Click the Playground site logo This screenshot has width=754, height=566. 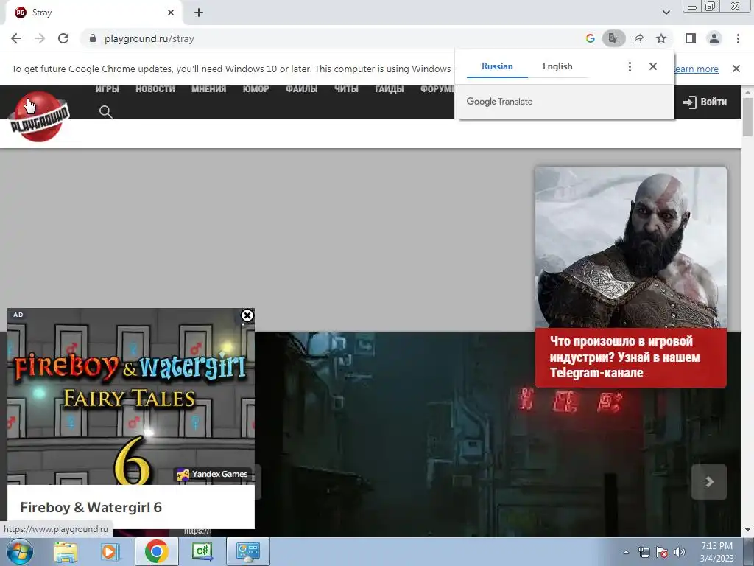point(39,117)
